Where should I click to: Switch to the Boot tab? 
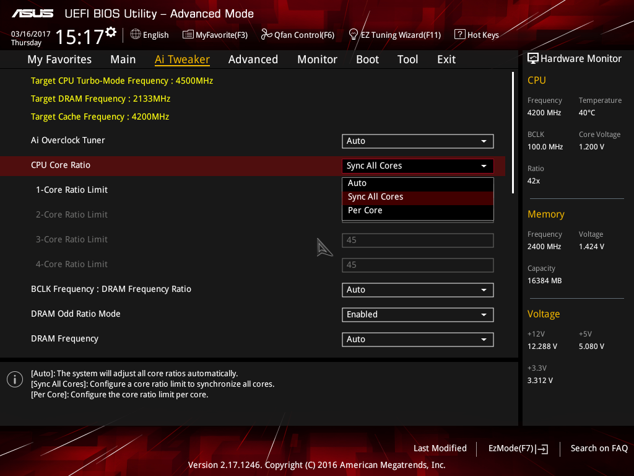tap(368, 59)
